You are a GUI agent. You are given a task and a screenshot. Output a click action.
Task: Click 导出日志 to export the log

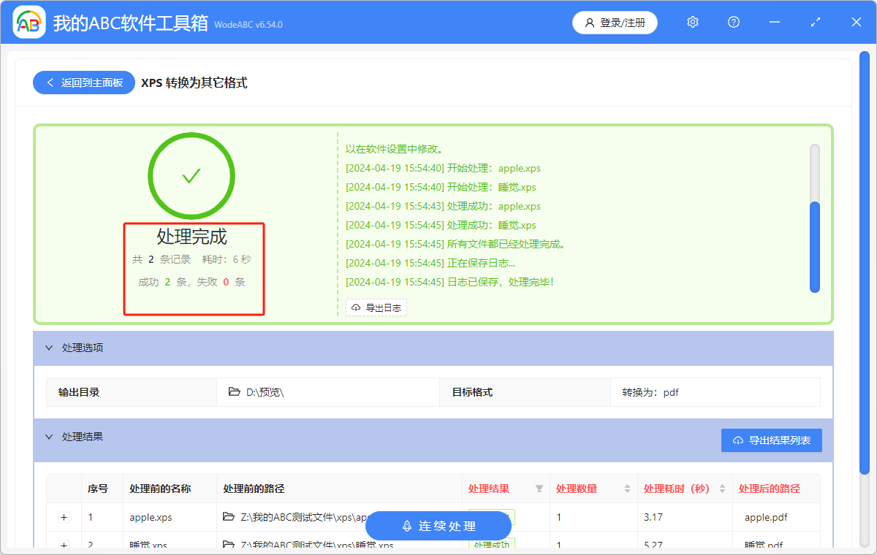click(376, 307)
